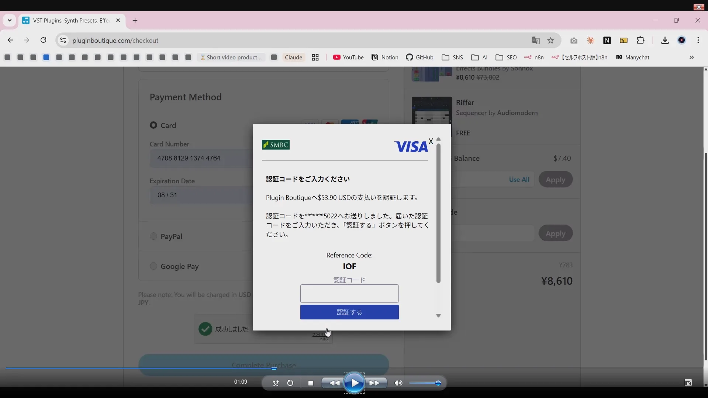Viewport: 708px width, 398px height.
Task: Open the YouTube bookmark
Action: tap(348, 57)
